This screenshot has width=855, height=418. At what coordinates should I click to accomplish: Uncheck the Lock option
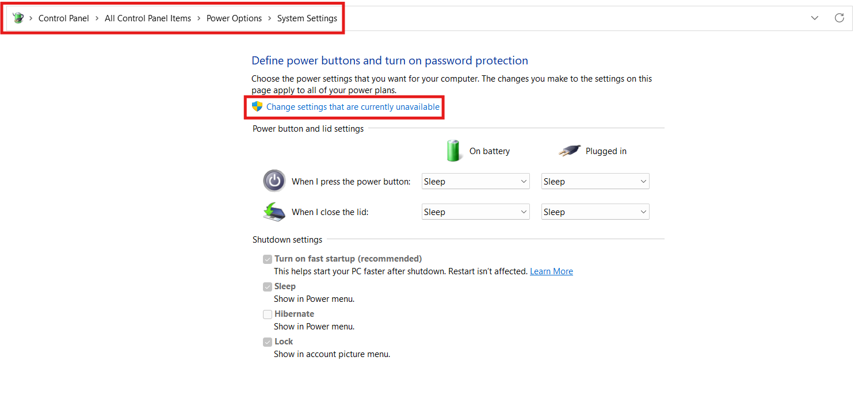(268, 342)
